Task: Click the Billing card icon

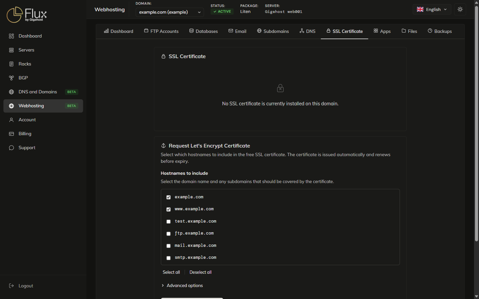Action: pos(11,134)
